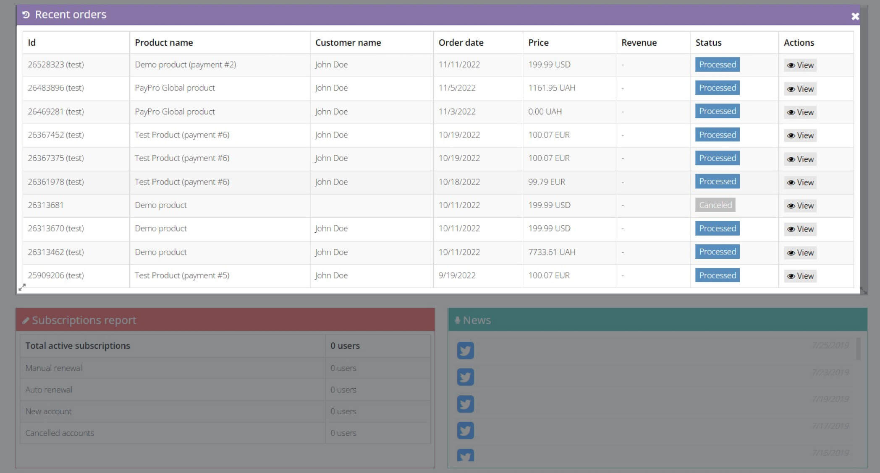Click View on the 7733.61 UAH order
This screenshot has width=880, height=473.
click(x=799, y=252)
